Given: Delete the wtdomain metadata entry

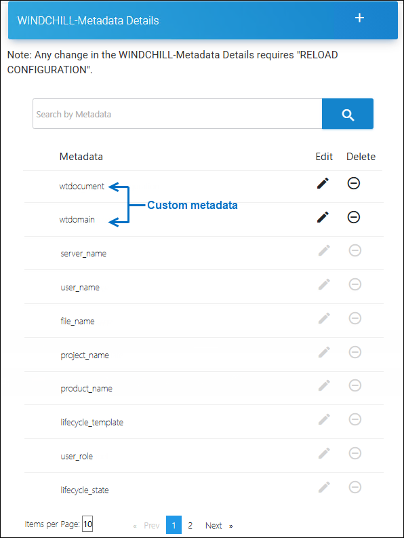Looking at the screenshot, I should [x=354, y=217].
